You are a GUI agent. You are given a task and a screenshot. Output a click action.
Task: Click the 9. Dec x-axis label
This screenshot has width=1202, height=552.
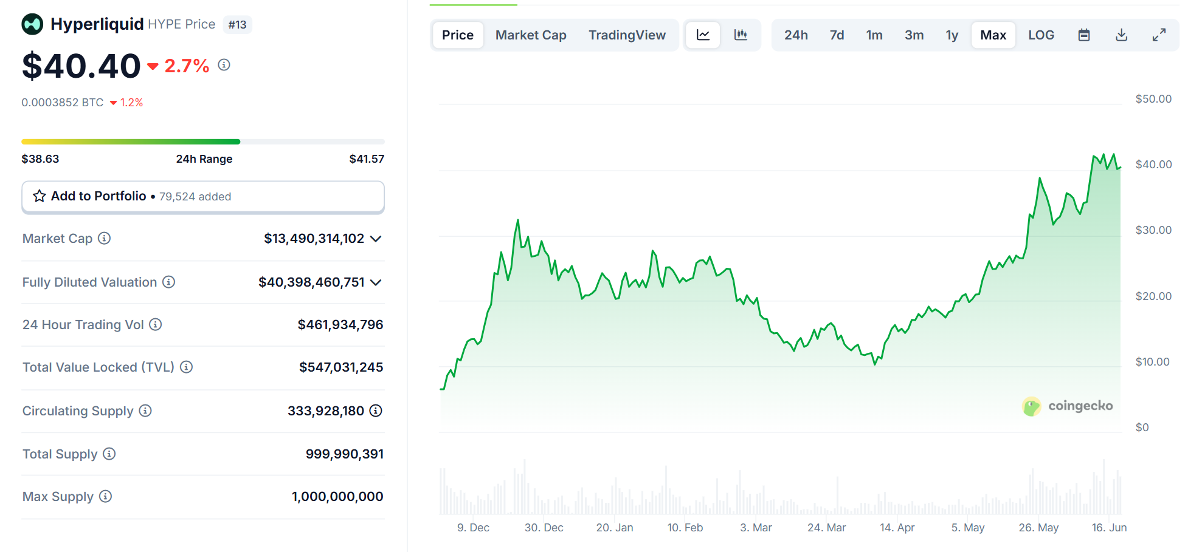point(473,528)
